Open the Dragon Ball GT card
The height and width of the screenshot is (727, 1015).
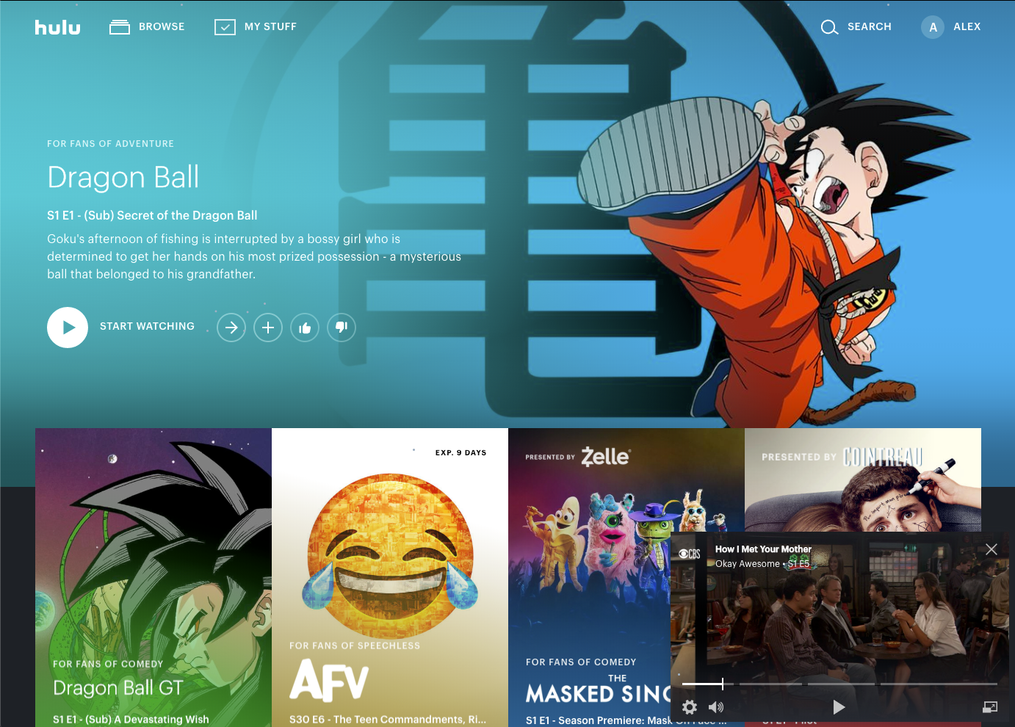tap(153, 577)
